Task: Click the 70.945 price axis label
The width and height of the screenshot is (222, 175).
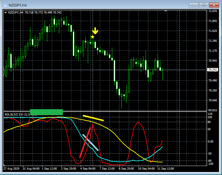Action: point(212,60)
